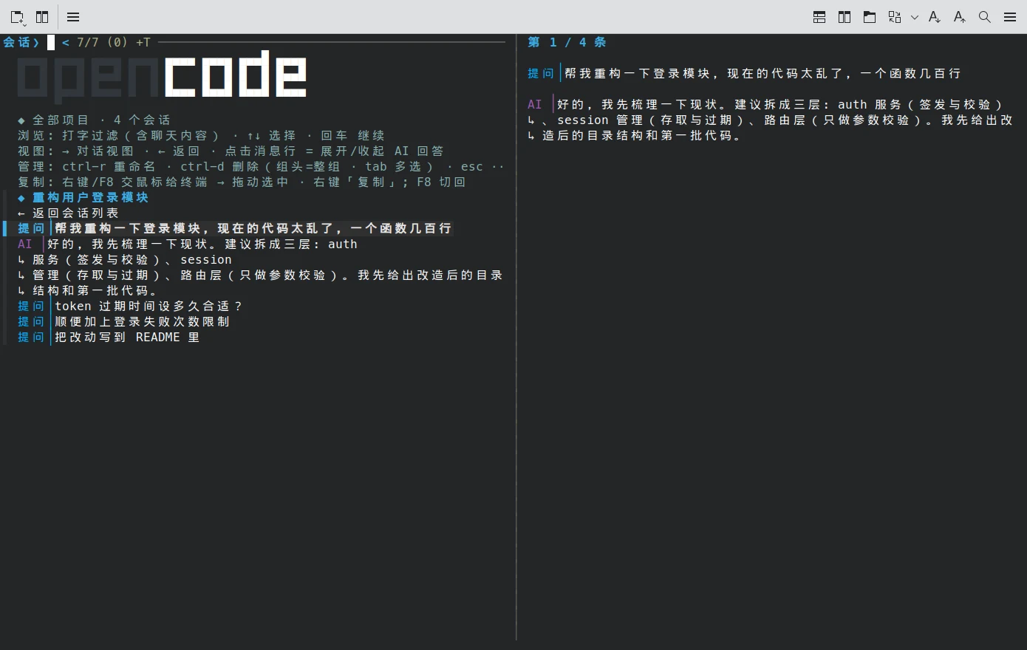Click the right-pane AI reply about auth 服务

tap(770, 120)
